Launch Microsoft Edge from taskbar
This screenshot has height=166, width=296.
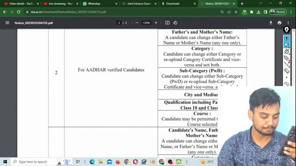point(92,162)
